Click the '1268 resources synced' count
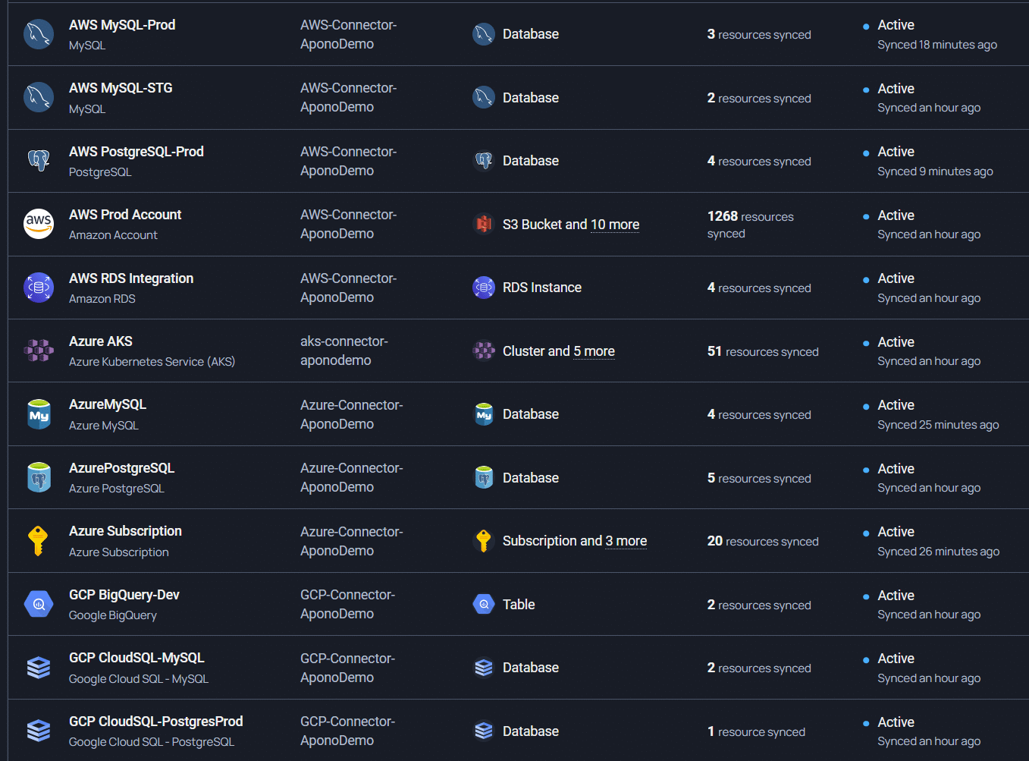The image size is (1029, 761). point(751,225)
